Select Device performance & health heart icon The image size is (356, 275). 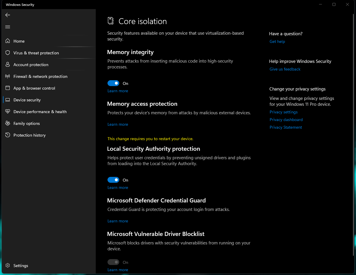click(8, 112)
